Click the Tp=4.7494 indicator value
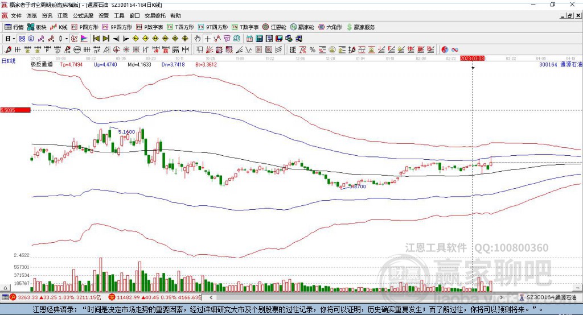The image size is (583, 315). [71, 64]
